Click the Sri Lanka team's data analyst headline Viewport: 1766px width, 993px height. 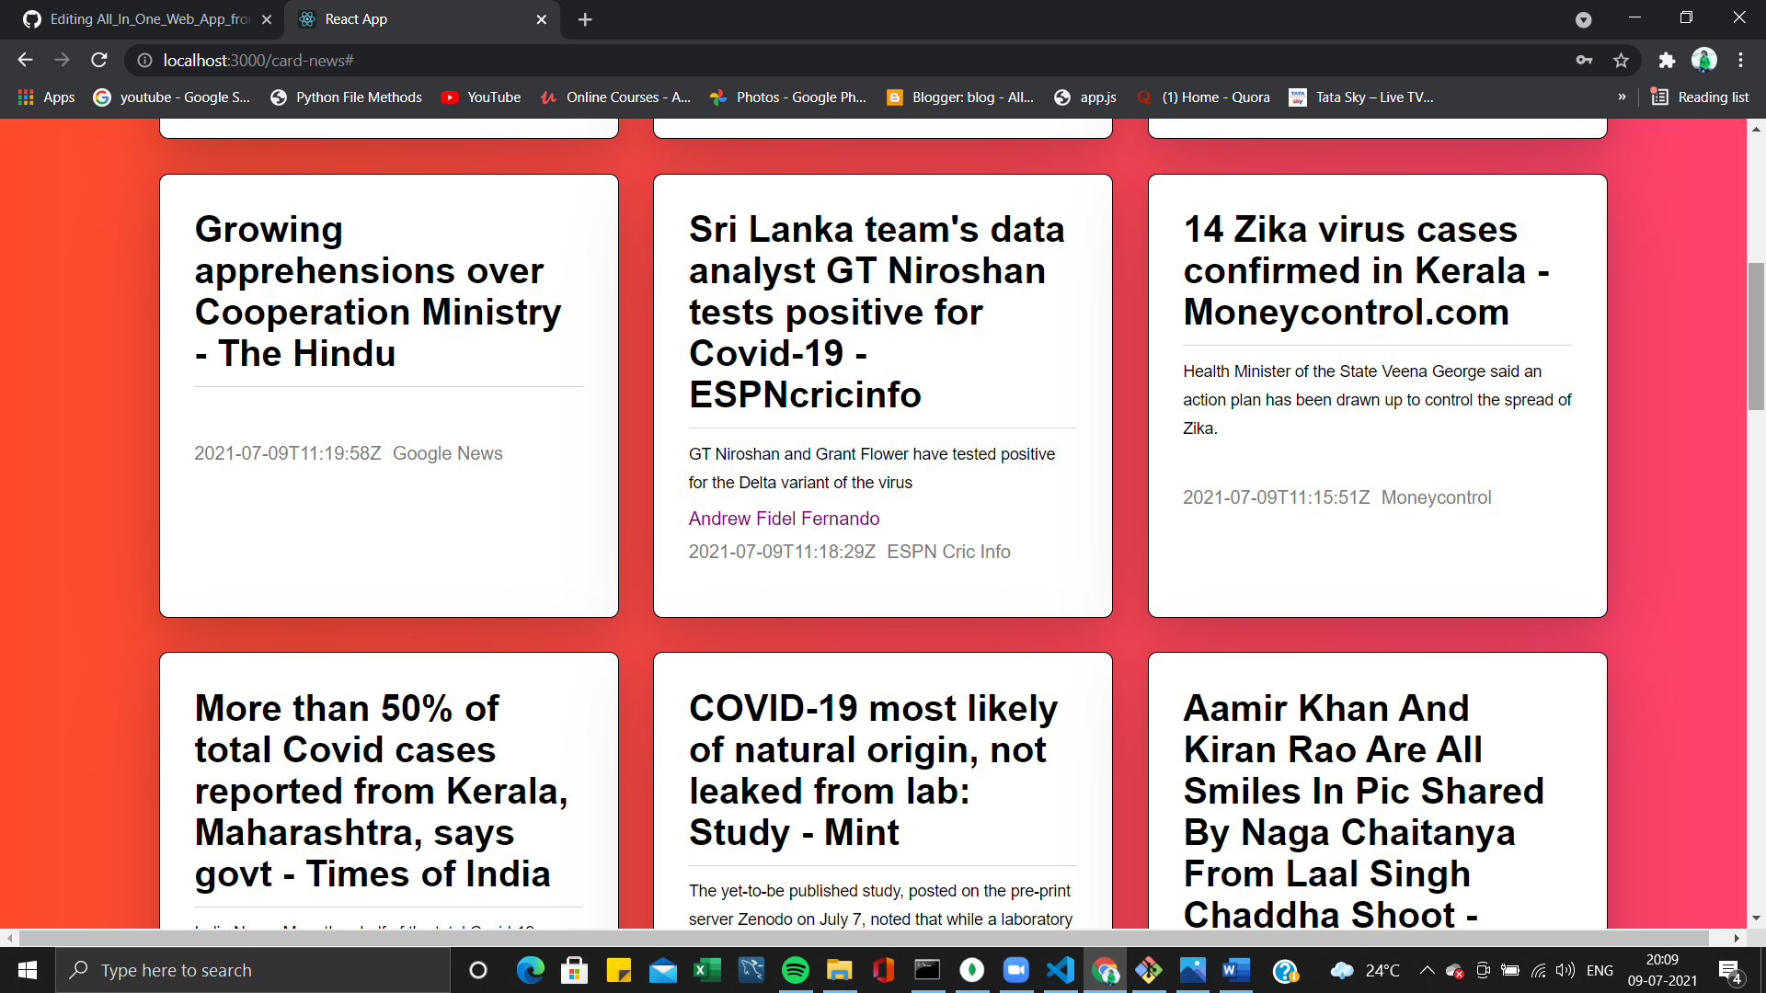click(877, 312)
